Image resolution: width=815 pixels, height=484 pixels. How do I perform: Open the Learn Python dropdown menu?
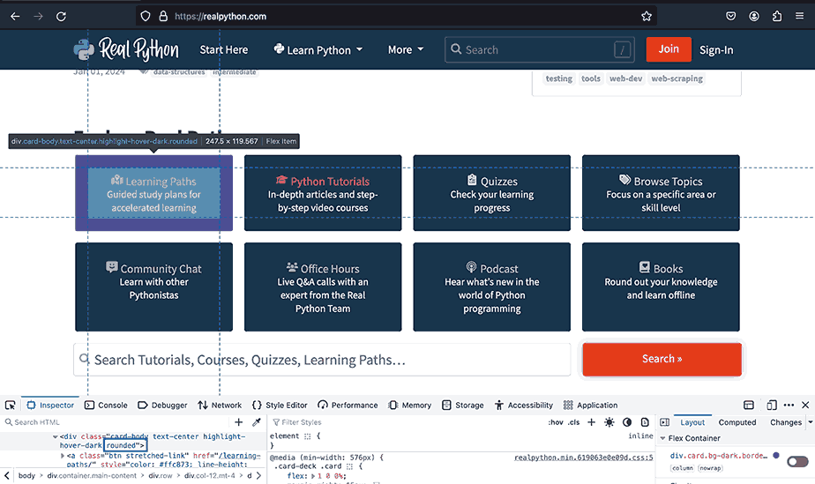click(x=318, y=49)
